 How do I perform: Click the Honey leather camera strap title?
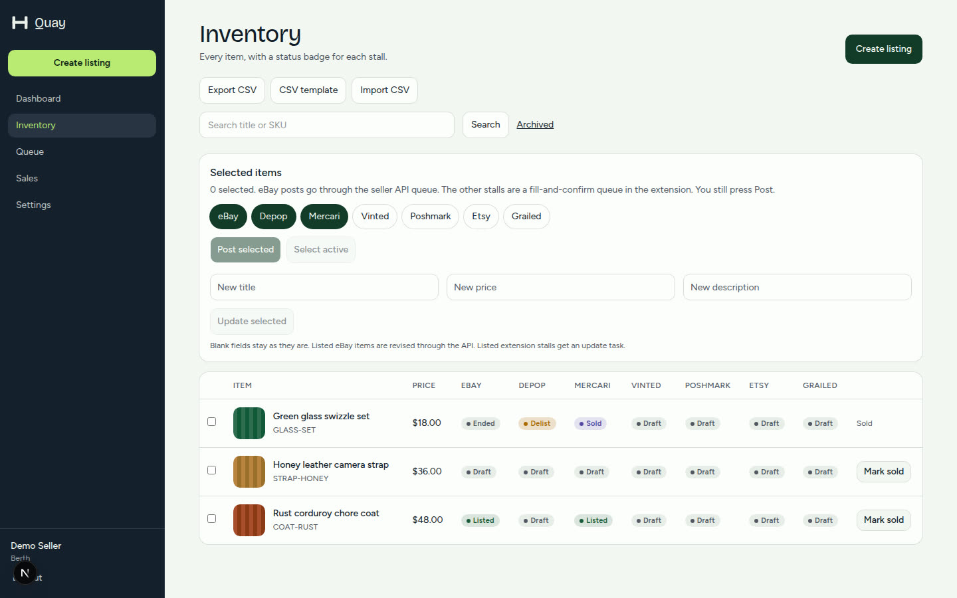point(331,464)
